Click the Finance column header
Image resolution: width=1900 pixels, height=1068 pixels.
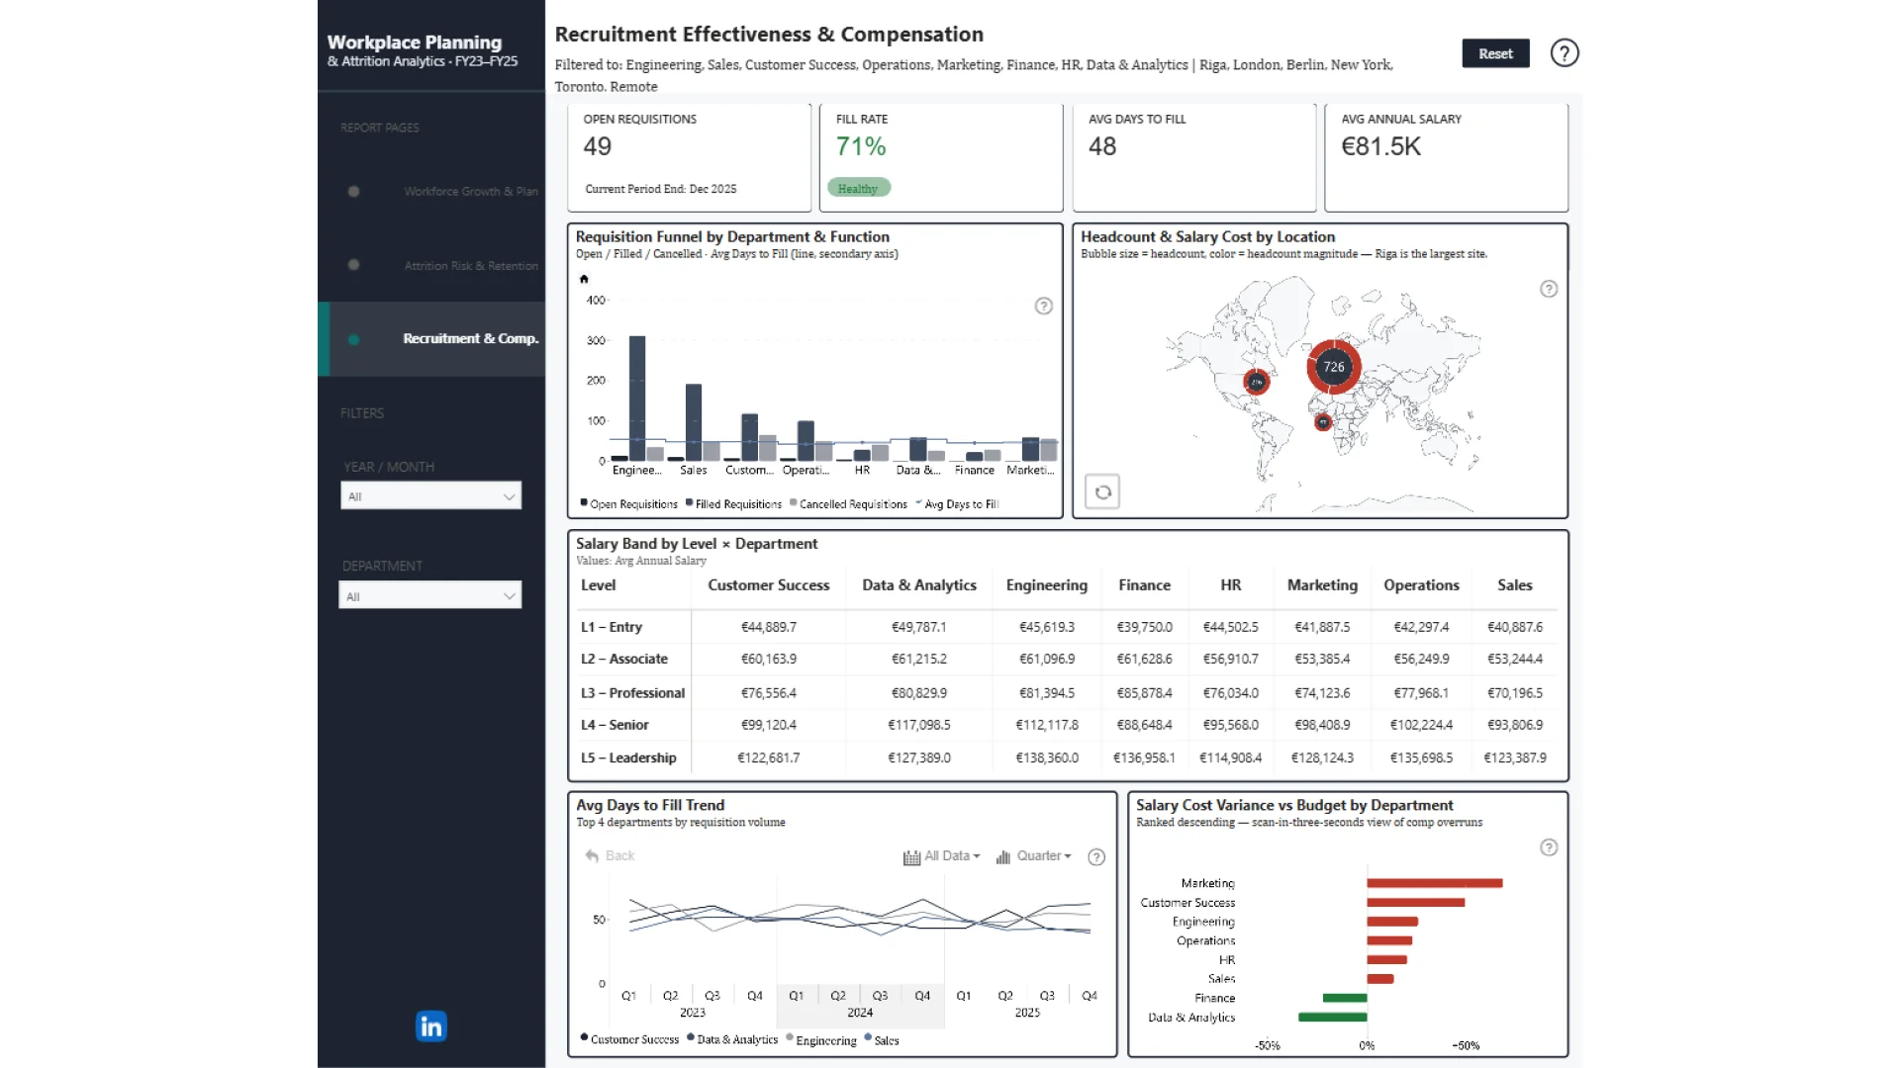[x=1145, y=585]
